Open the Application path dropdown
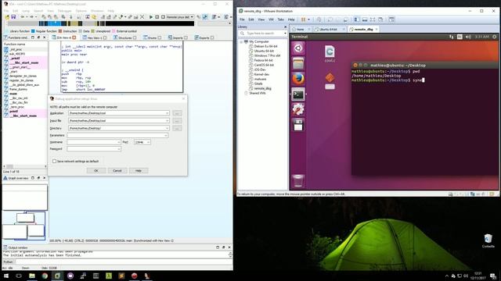The width and height of the screenshot is (501, 281). click(x=167, y=113)
